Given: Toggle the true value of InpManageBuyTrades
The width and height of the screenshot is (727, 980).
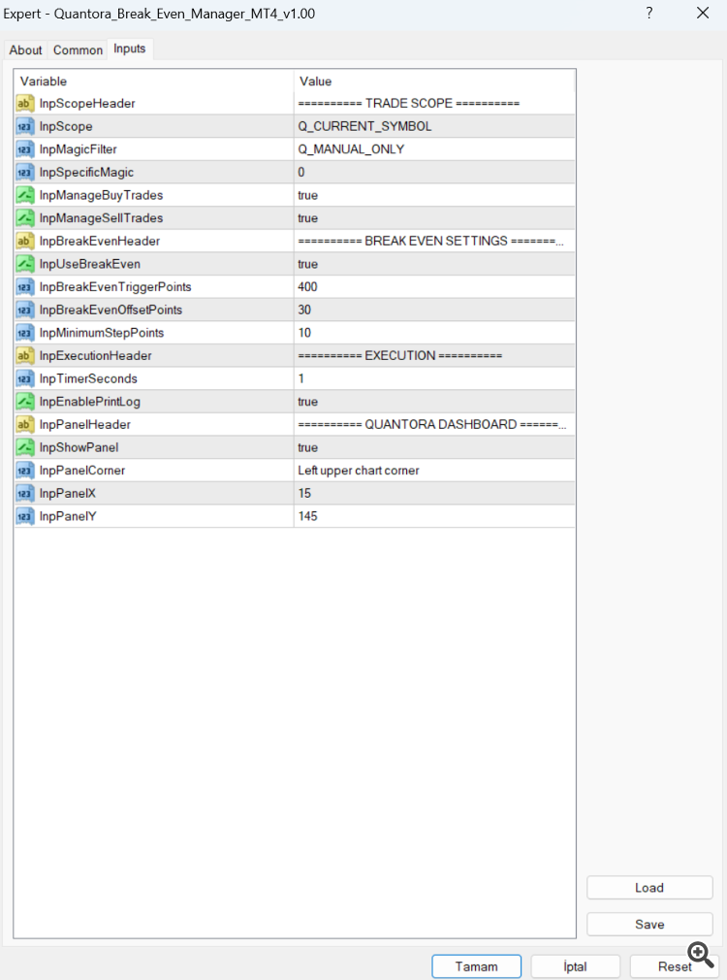Looking at the screenshot, I should [434, 195].
